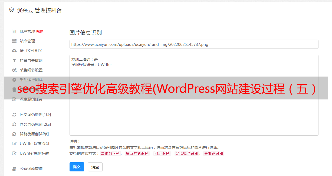Viewport: 332px width, 176px height.
Task: Click the edit icon beside UWriter原创标题
Action: (x=14, y=153)
